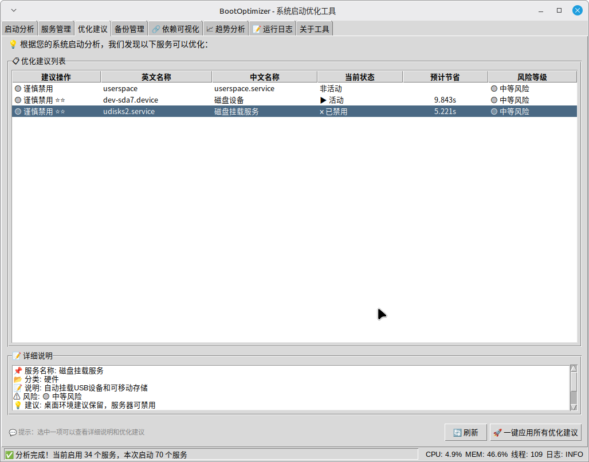Click details scrollbar down arrow

pos(574,407)
